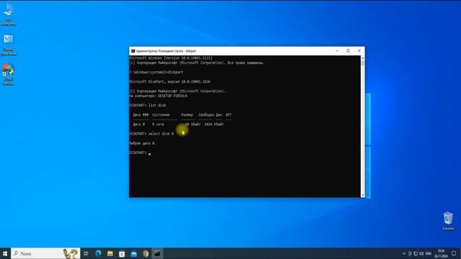The height and width of the screenshot is (259, 461).
Task: Minimize the diskpart Command Prompt window
Action: pos(337,51)
